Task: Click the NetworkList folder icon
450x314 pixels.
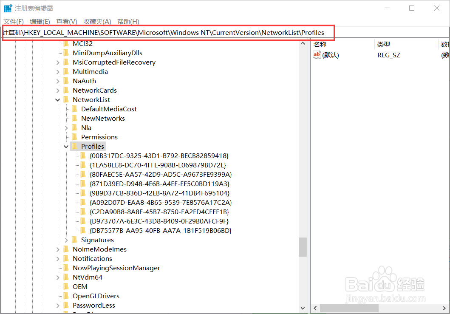Action: coord(66,99)
